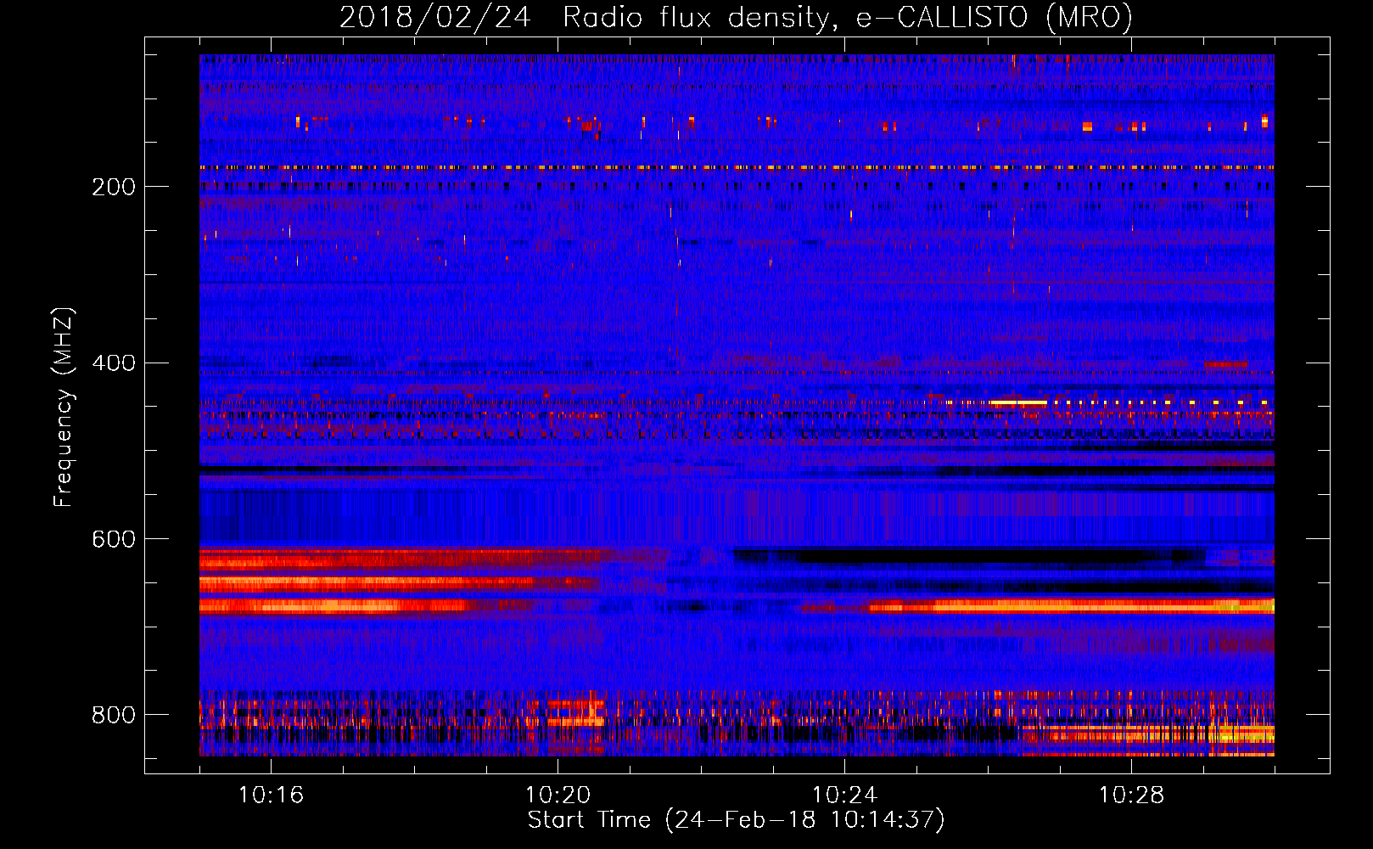Click the 200 frequency tick label
This screenshot has width=1373, height=849.
pyautogui.click(x=114, y=187)
